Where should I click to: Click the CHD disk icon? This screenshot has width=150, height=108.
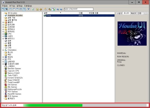pyautogui.click(x=6, y=48)
